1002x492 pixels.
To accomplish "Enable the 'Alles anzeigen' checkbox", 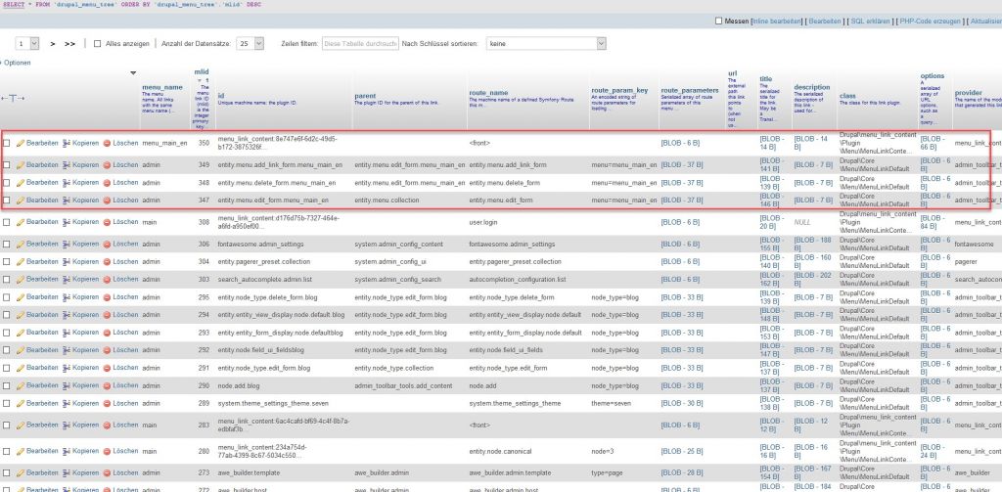I will pyautogui.click(x=97, y=44).
